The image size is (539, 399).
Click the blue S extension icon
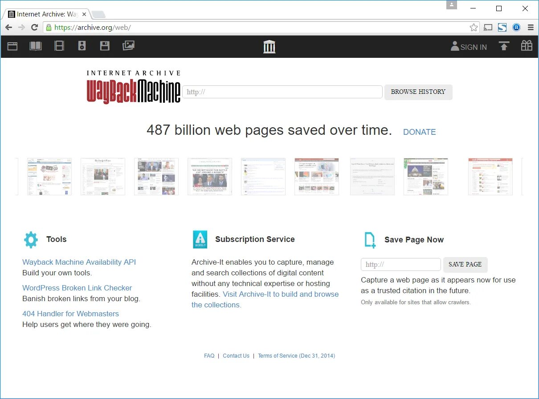point(502,28)
